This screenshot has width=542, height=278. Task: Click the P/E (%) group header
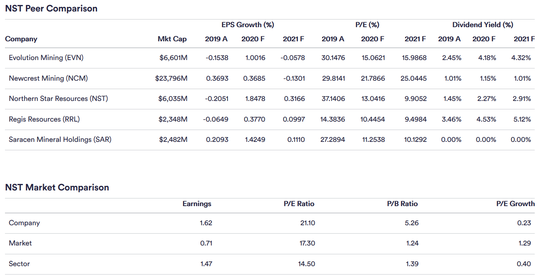point(367,25)
